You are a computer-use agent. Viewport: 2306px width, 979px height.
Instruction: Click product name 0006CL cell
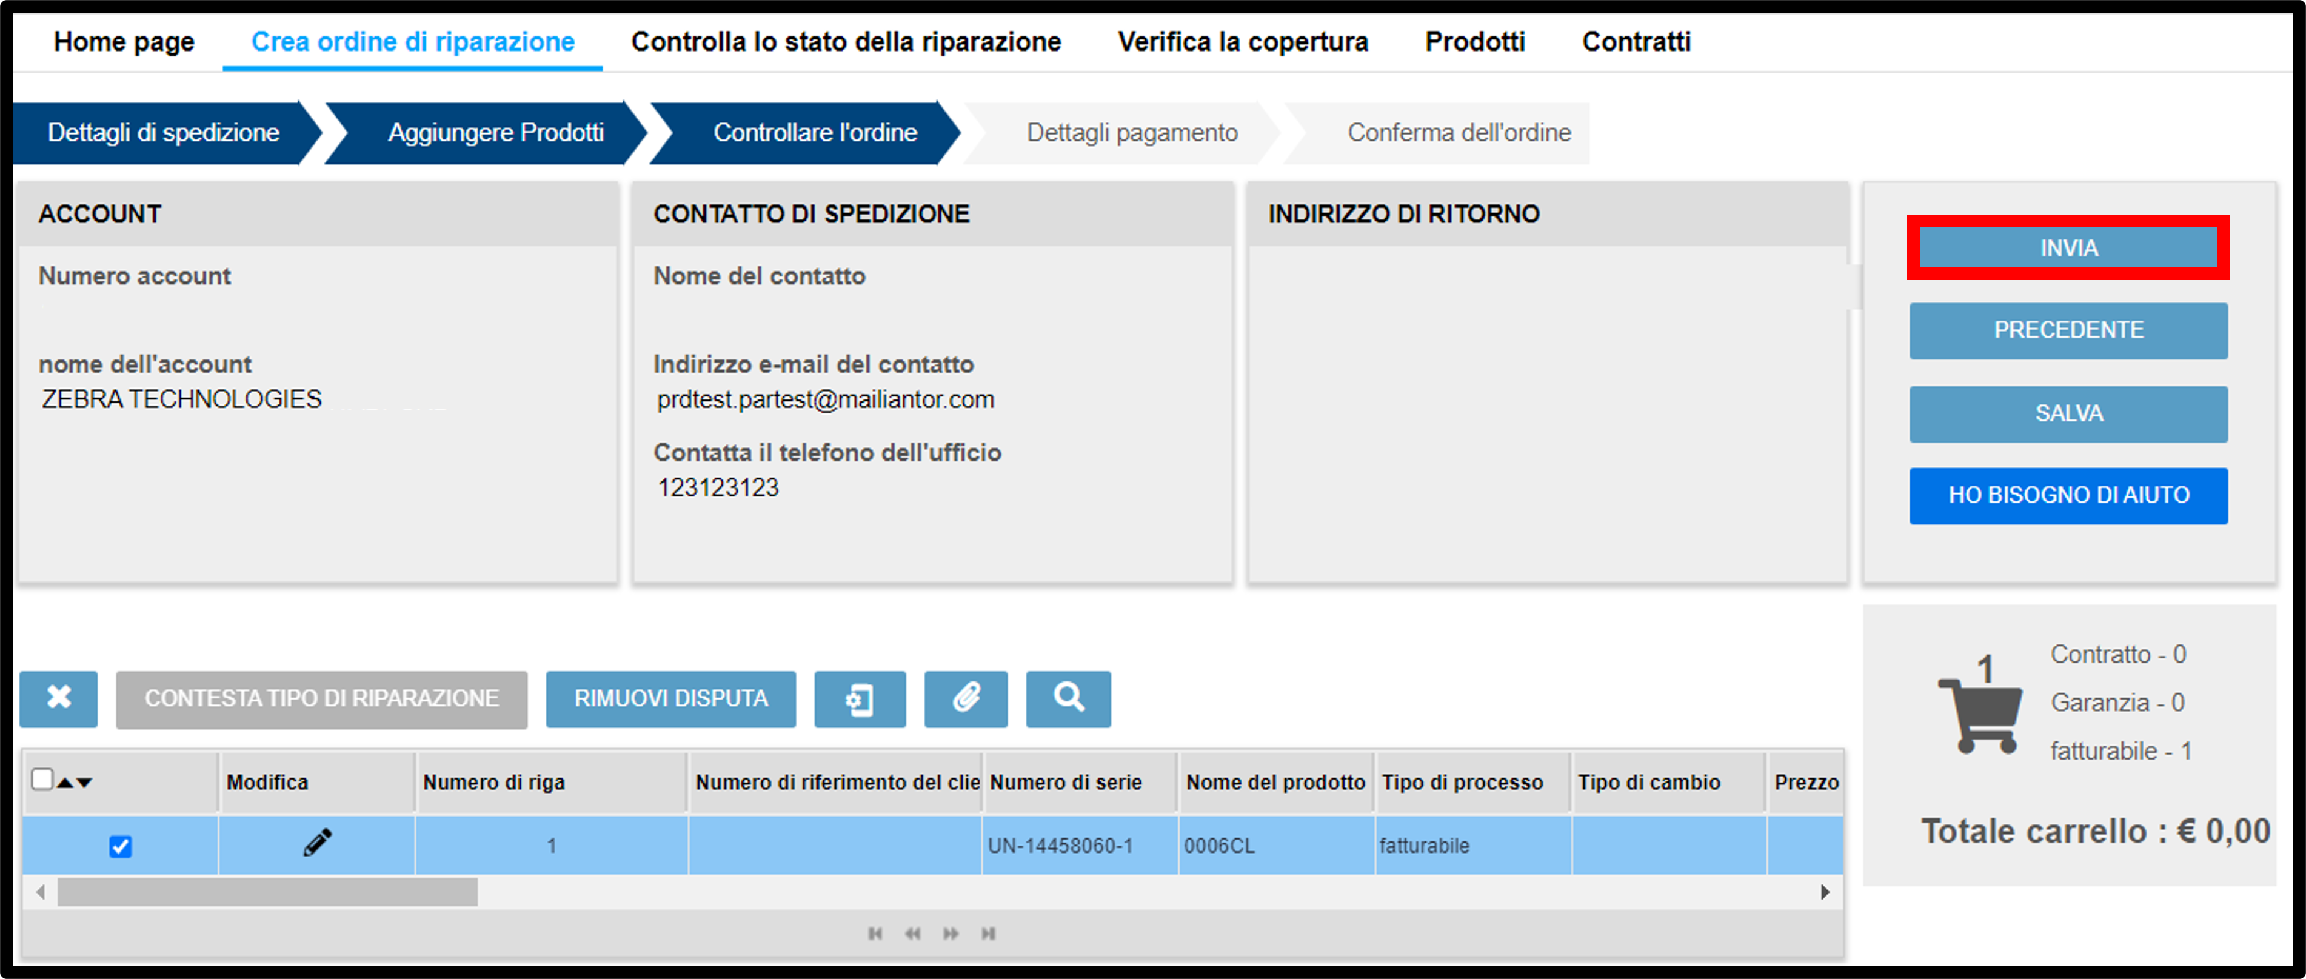(x=1275, y=846)
